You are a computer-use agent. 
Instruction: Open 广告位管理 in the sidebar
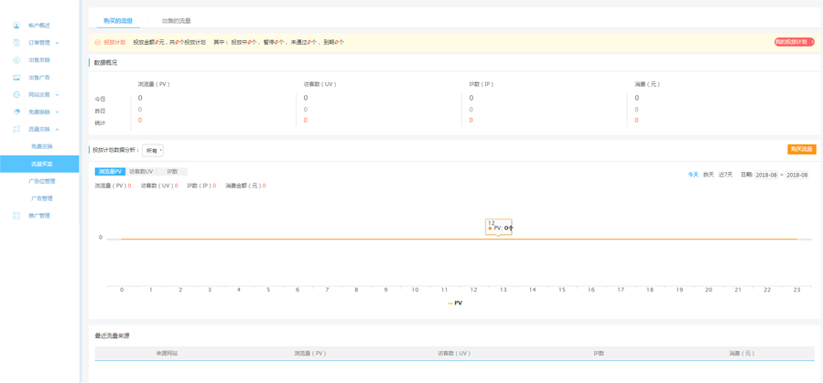coord(41,181)
